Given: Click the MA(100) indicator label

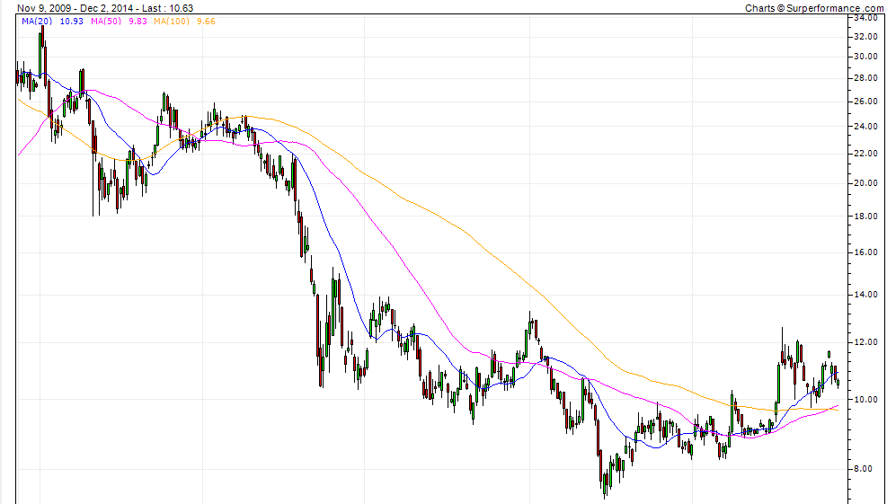Looking at the screenshot, I should coord(172,21).
